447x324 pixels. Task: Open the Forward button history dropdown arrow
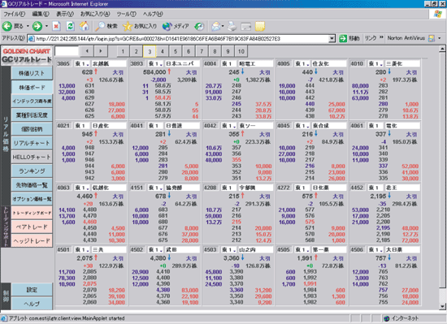pos(46,26)
